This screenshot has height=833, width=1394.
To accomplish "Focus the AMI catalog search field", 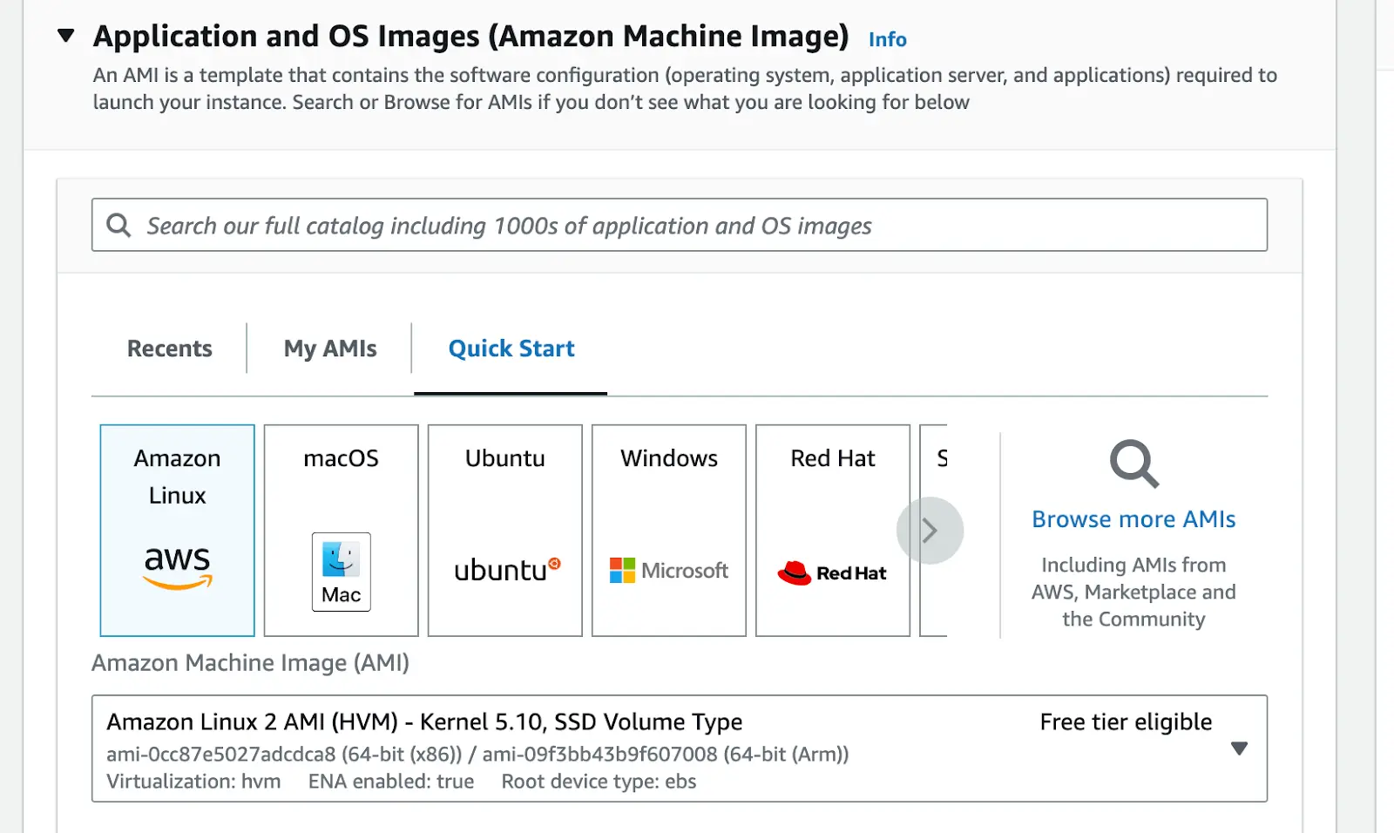I will (680, 226).
